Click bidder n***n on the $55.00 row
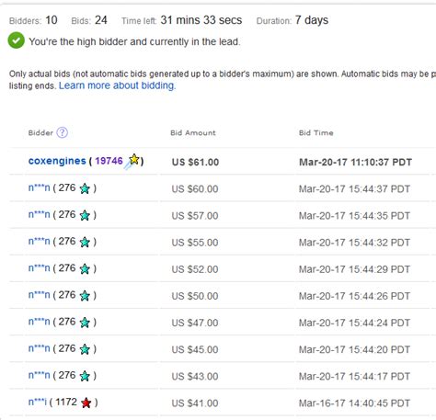 click(x=39, y=242)
